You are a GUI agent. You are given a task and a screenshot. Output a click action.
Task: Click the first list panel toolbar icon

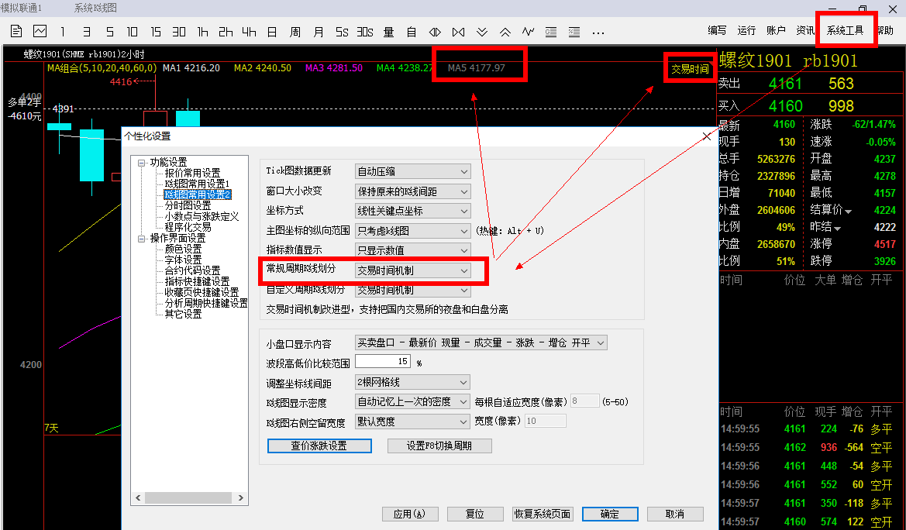click(x=551, y=33)
